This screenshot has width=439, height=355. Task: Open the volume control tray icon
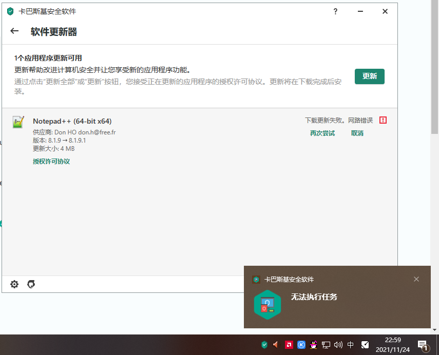click(338, 345)
